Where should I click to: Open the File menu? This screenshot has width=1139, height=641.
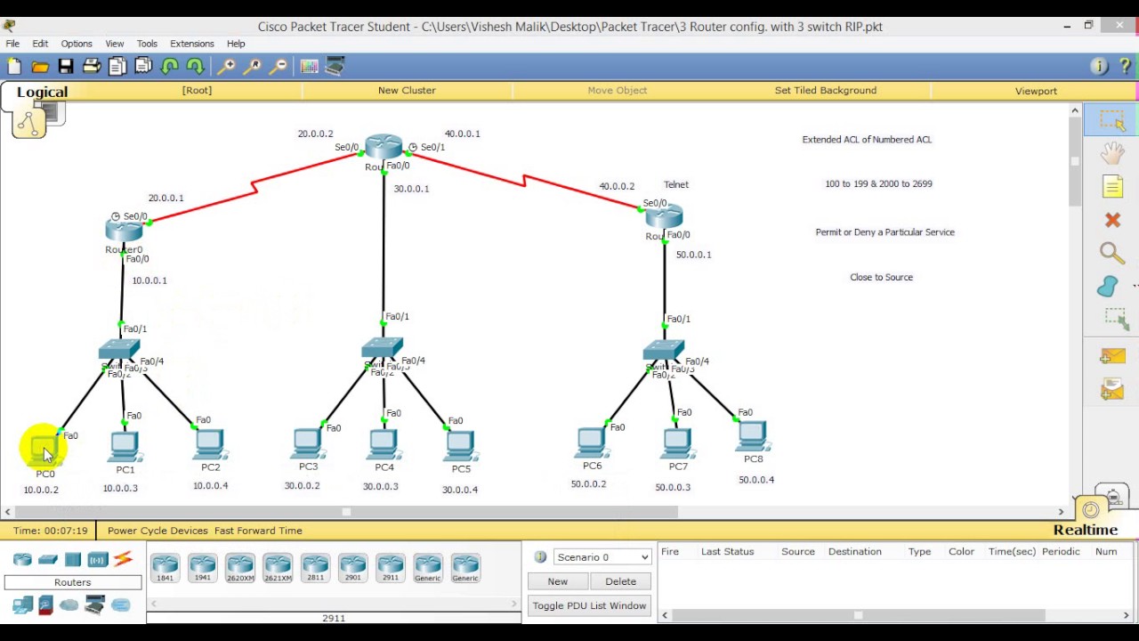pyautogui.click(x=12, y=44)
